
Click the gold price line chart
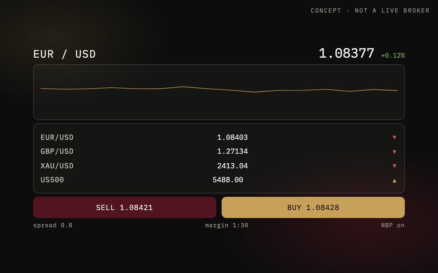219,92
